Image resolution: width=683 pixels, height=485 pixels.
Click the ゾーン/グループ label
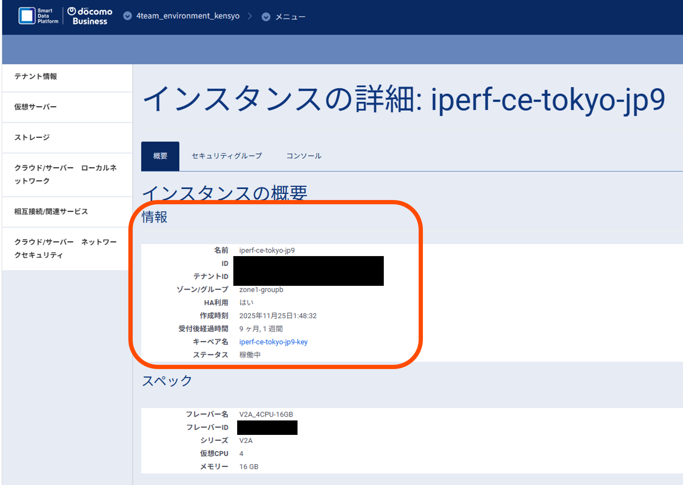[x=202, y=290]
